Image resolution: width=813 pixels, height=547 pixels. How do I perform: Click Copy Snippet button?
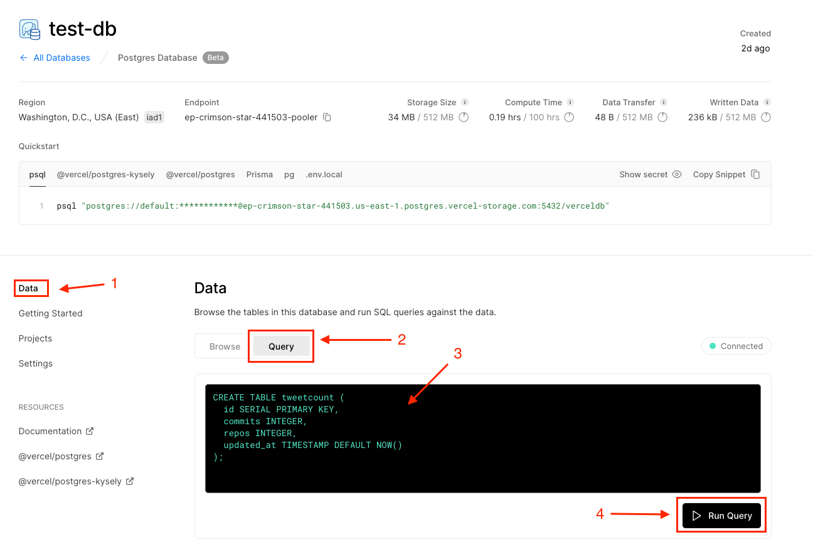(x=726, y=174)
